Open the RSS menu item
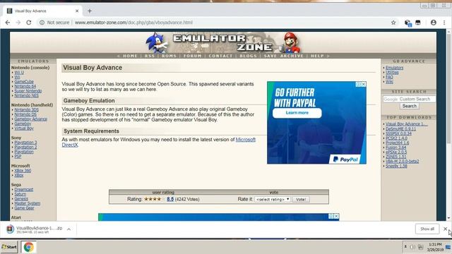This screenshot has width=452, height=254. 150,56
